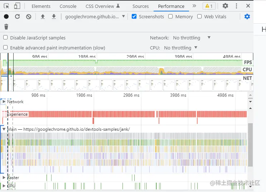
Task: Check Enable advanced paint instrumentation
Action: (x=5, y=47)
